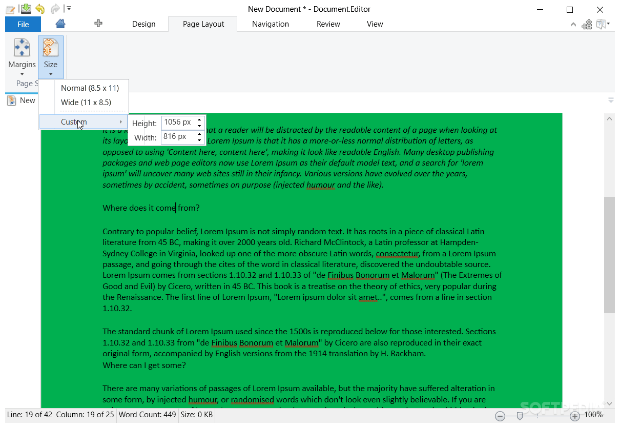Image resolution: width=620 pixels, height=428 pixels.
Task: Open the help speech-bubble icon
Action: (x=602, y=24)
